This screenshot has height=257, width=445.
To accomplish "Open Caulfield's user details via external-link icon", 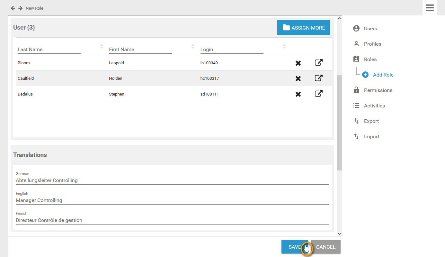I will click(x=318, y=78).
